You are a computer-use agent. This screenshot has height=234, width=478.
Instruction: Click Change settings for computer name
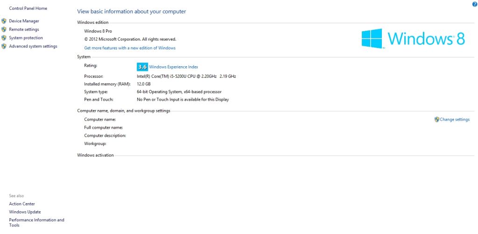click(455, 120)
